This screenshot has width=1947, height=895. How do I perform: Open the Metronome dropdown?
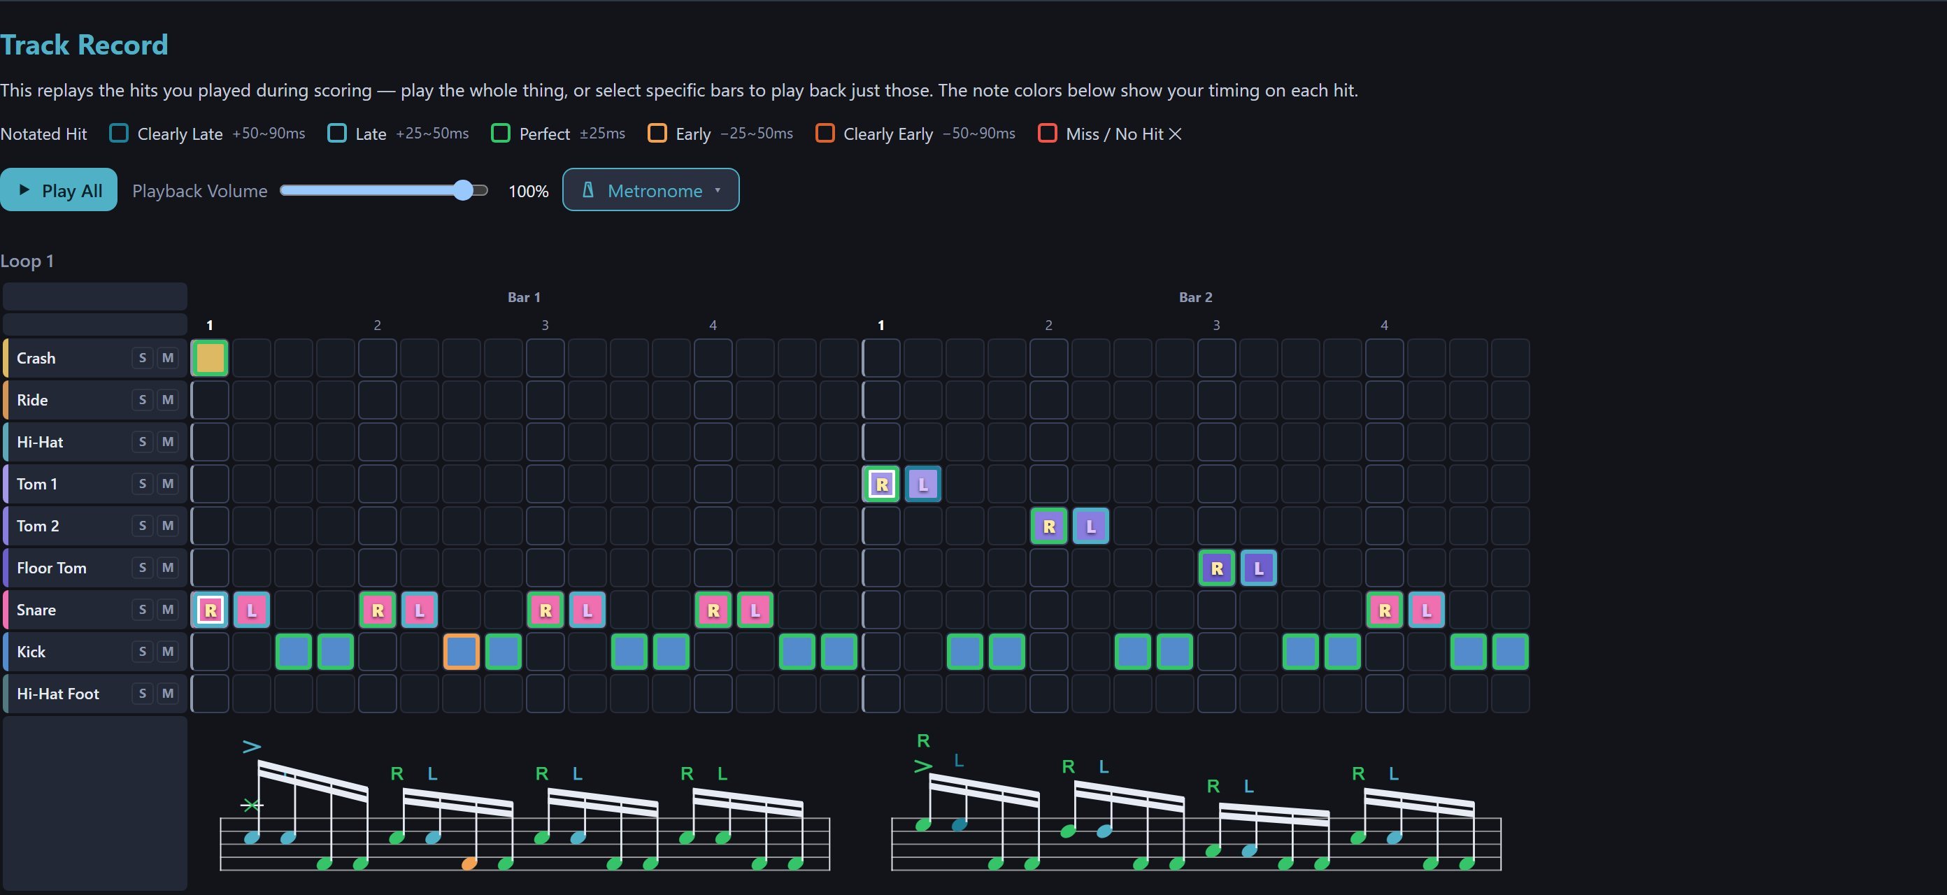click(x=651, y=189)
